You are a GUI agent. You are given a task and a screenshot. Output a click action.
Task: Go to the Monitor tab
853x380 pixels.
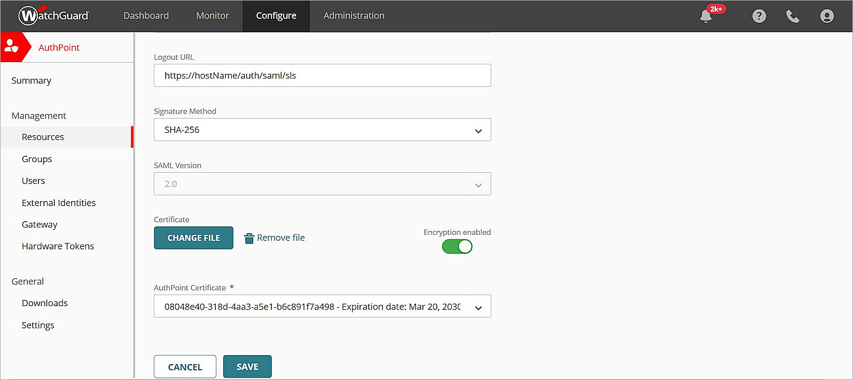pos(213,16)
